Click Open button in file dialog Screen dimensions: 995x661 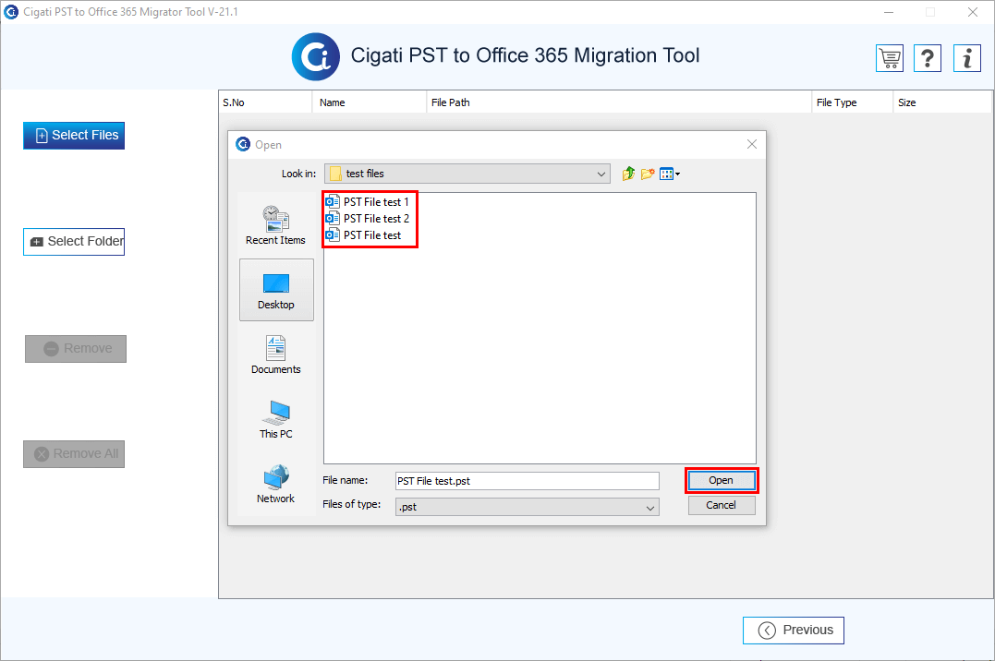tap(722, 480)
